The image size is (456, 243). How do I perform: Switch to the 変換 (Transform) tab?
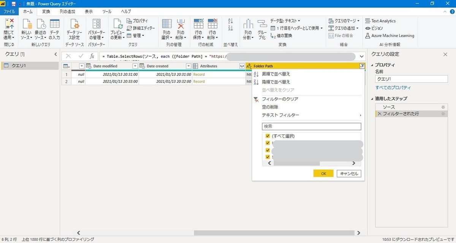46,12
